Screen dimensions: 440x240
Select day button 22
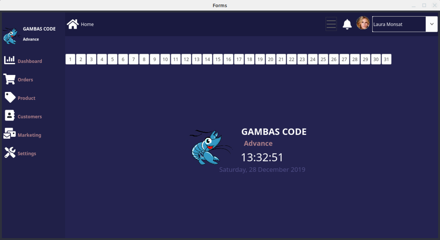(x=291, y=59)
